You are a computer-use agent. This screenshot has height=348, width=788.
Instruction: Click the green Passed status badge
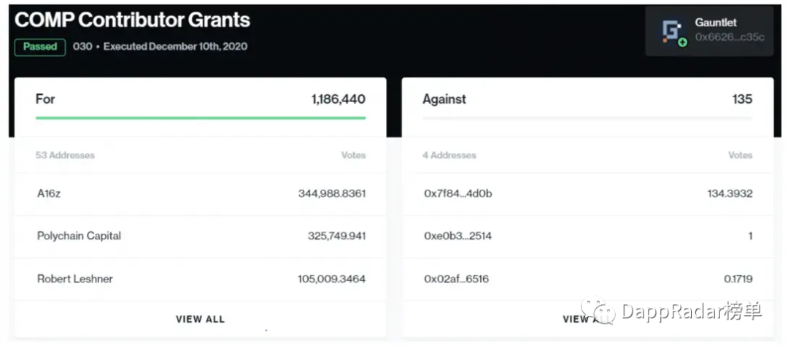coord(39,47)
